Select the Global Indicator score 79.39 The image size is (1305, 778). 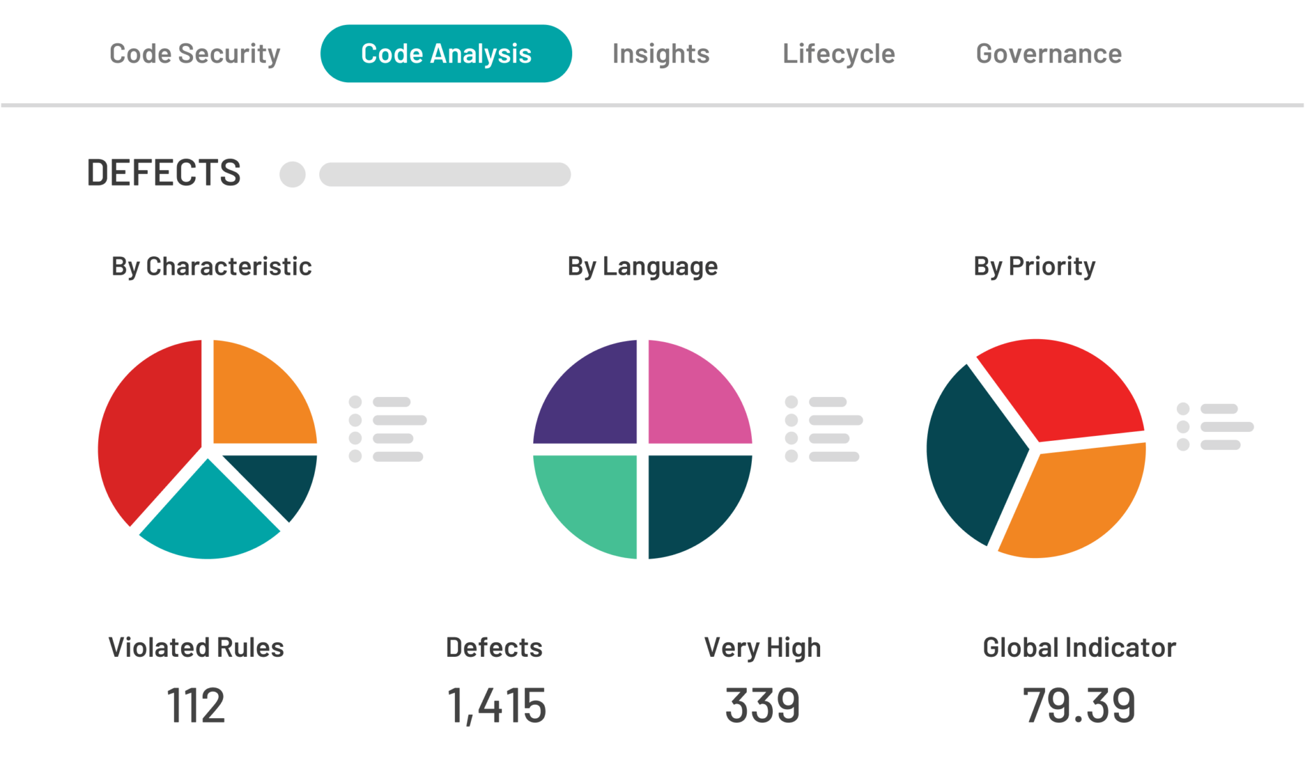1079,705
